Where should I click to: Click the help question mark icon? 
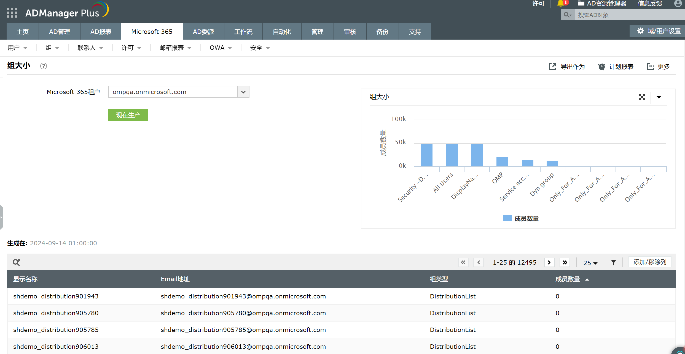point(44,66)
